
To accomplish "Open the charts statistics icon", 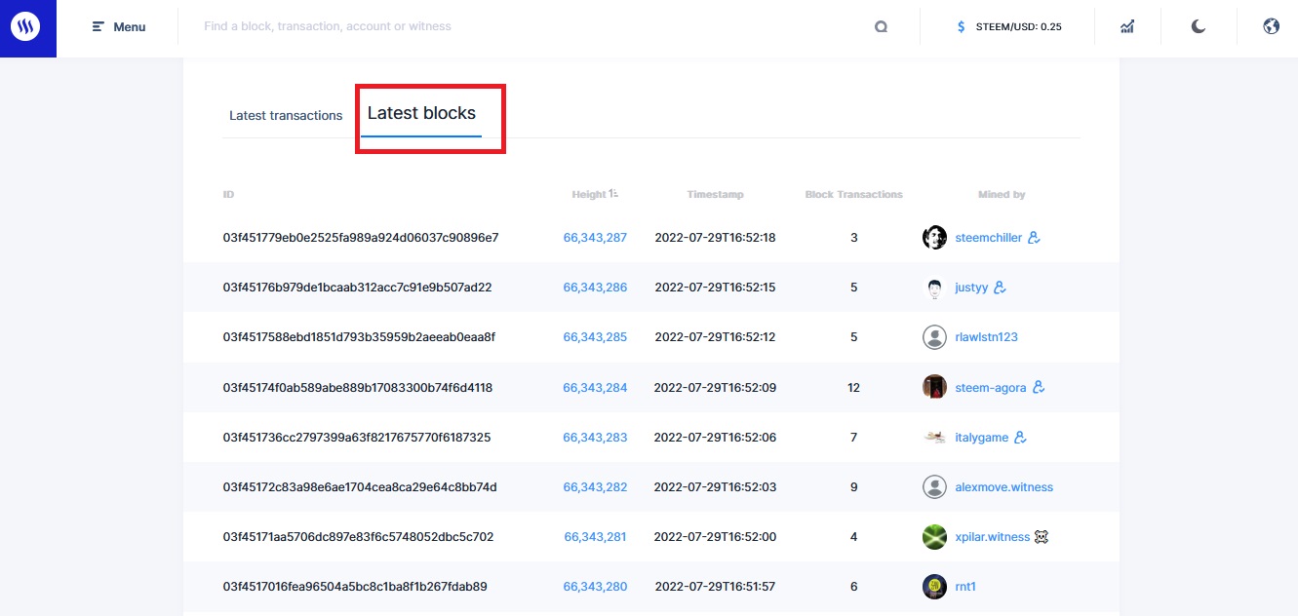I will (x=1127, y=27).
